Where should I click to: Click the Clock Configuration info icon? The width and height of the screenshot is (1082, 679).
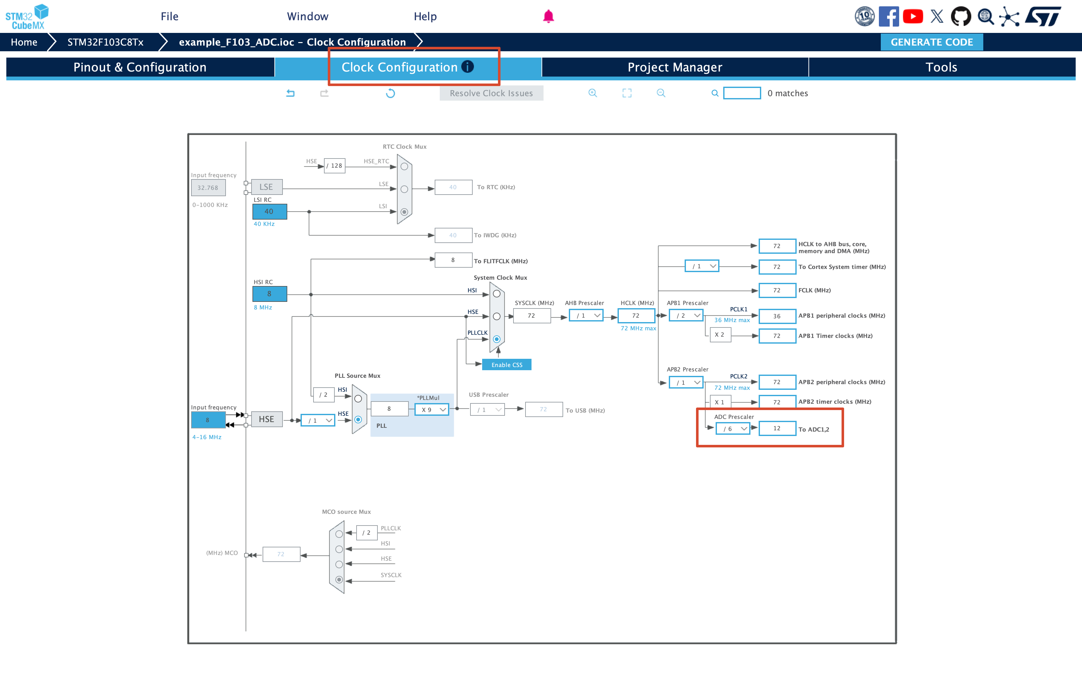click(x=467, y=66)
